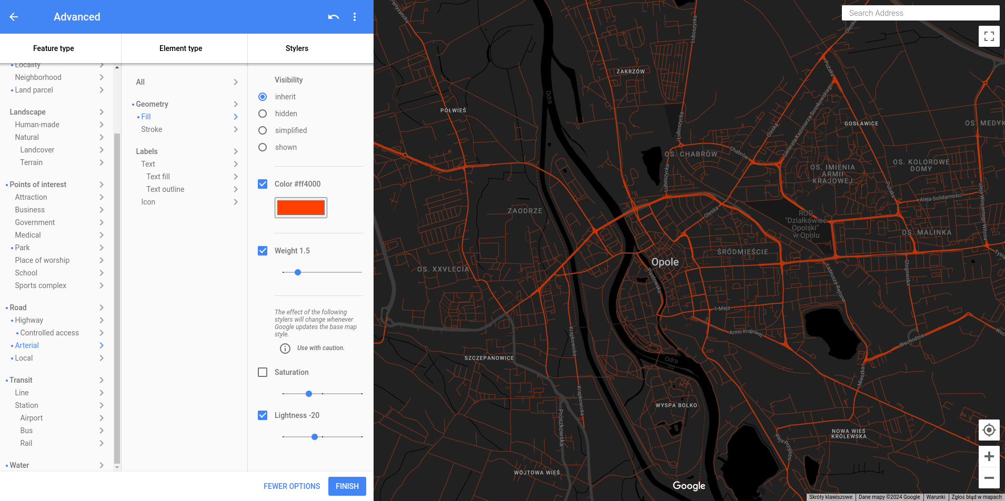The image size is (1005, 501).
Task: Click the FINISH button
Action: click(x=347, y=486)
